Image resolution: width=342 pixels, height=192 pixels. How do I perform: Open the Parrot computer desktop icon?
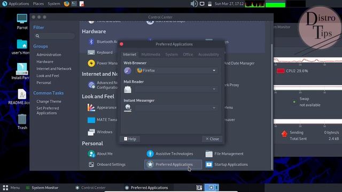click(x=22, y=22)
